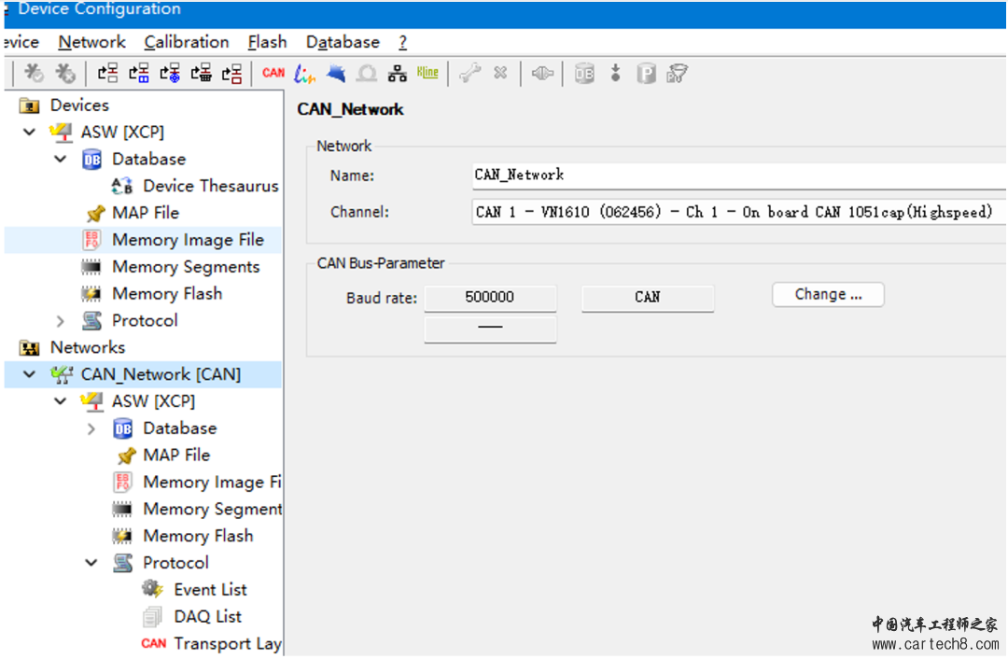Click the Networks folder icon in tree

pyautogui.click(x=29, y=348)
